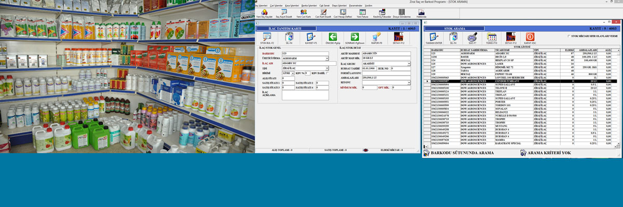Click the BARKODU input field
Screen dimensions: 623x207
click(305, 53)
